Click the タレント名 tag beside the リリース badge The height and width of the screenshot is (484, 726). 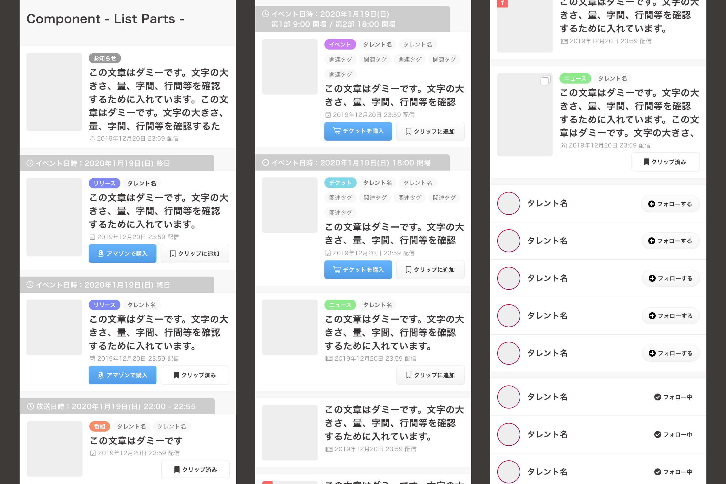click(142, 183)
